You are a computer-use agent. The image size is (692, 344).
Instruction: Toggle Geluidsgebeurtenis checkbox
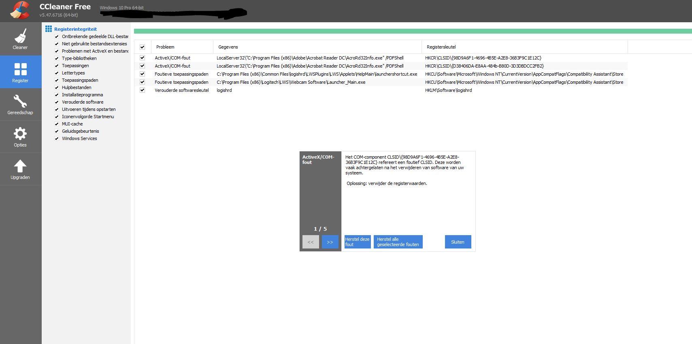(x=57, y=131)
